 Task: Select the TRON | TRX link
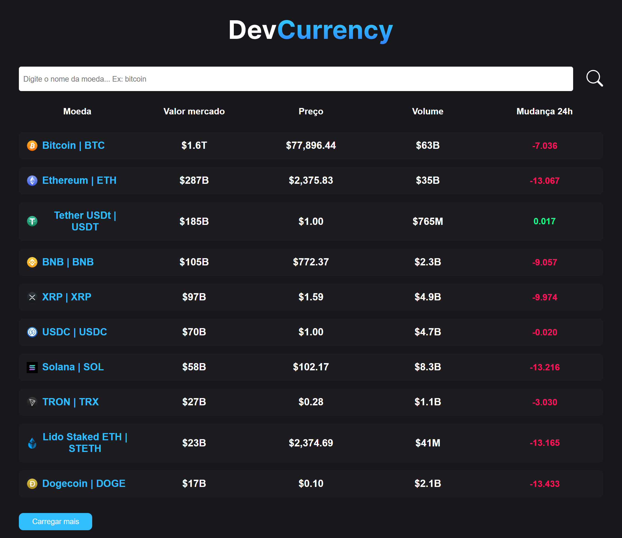tap(70, 402)
